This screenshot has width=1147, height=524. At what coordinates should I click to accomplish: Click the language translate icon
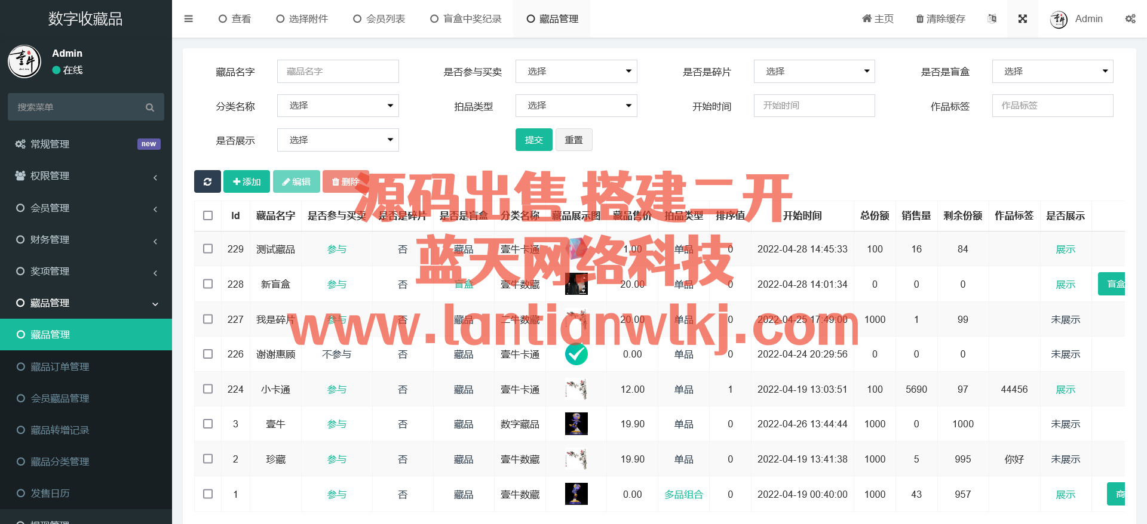coord(992,19)
